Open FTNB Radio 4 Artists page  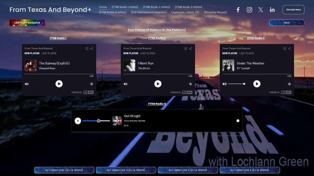[x=113, y=12]
